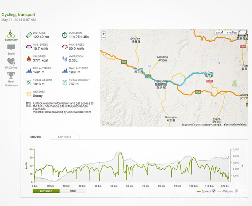Toggle the Speed series checkbox

coord(214,191)
